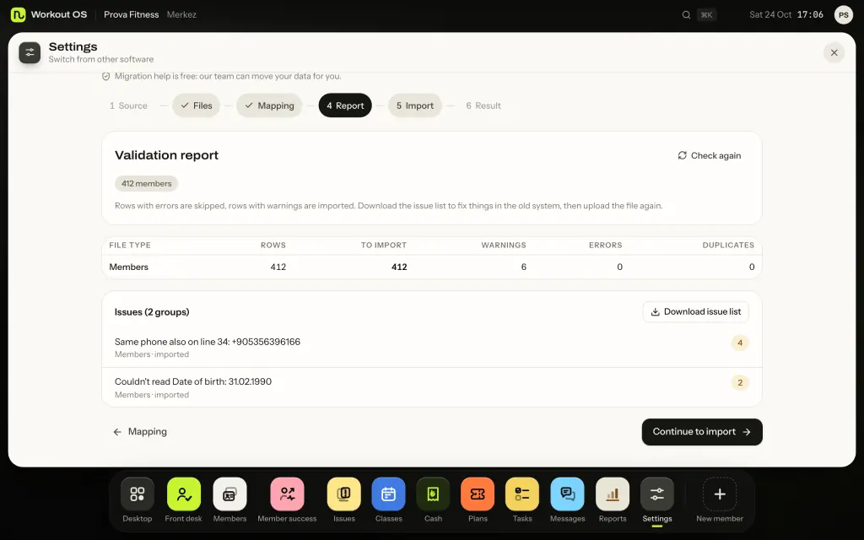Select the Members row in the table
The image size is (864, 540).
(x=432, y=267)
